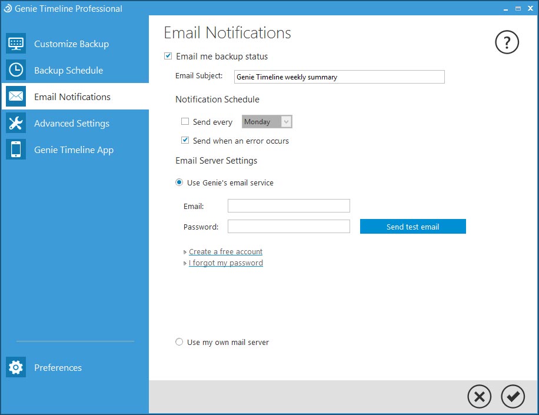This screenshot has width=539, height=415.
Task: Click the Advanced Settings wrench icon
Action: click(x=16, y=123)
